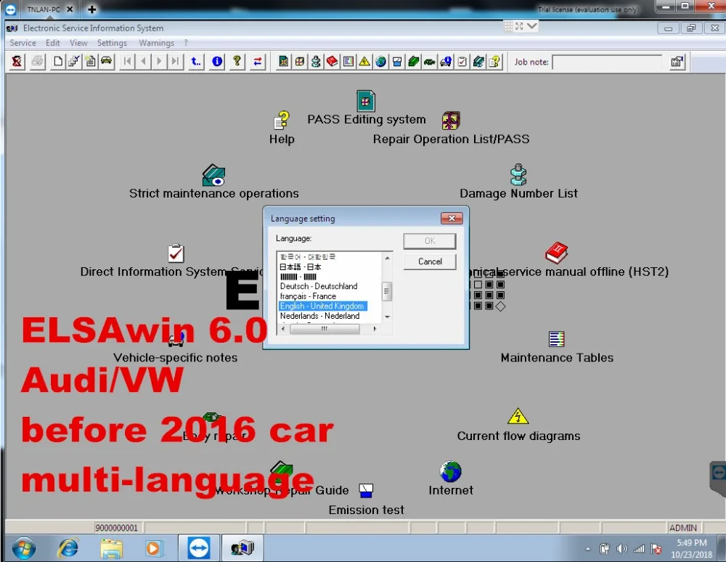The image size is (726, 562).
Task: Select 'English - United Kingdom' language entry
Action: click(323, 306)
